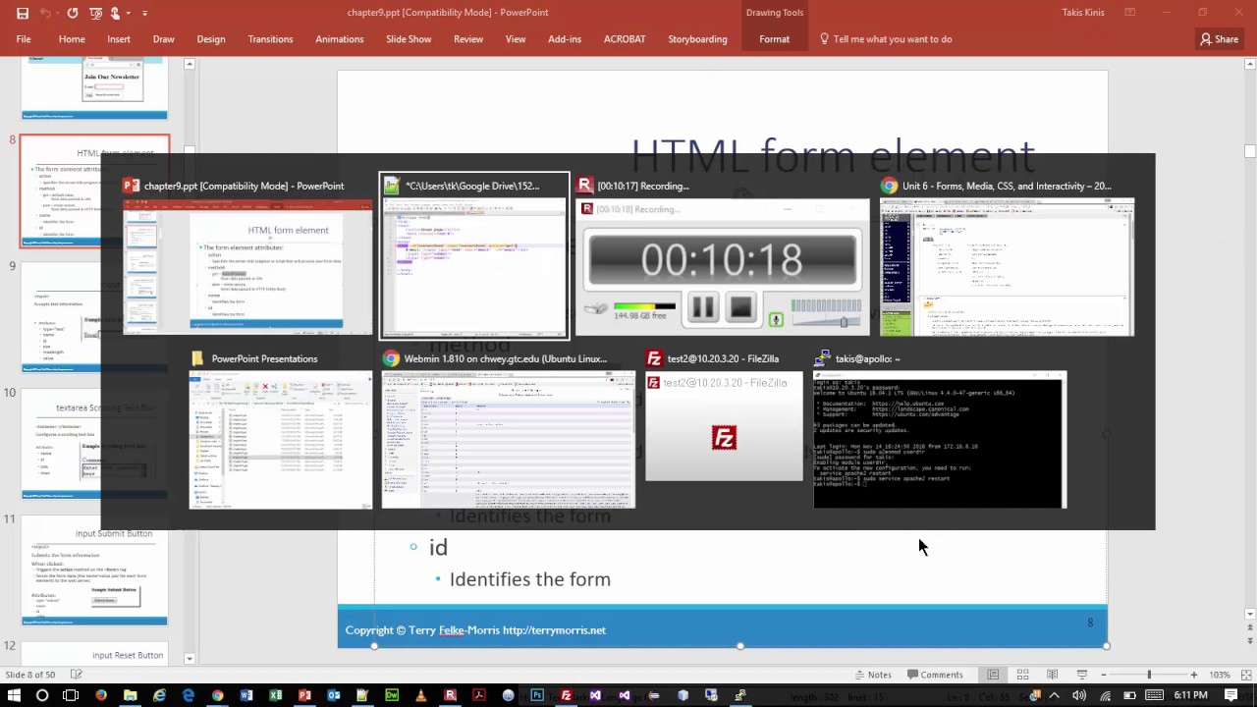Screen dimensions: 1257x707
Task: Open Chrome from the taskbar
Action: (217, 695)
